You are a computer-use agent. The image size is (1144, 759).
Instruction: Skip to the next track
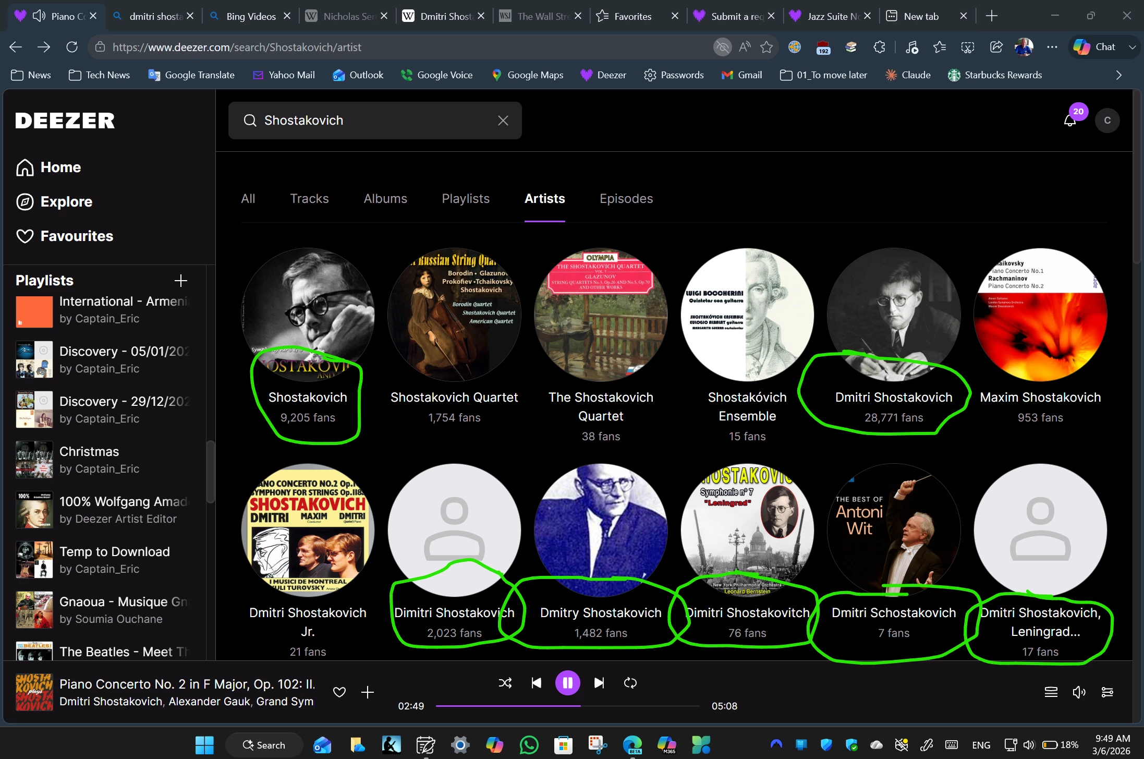pos(599,683)
